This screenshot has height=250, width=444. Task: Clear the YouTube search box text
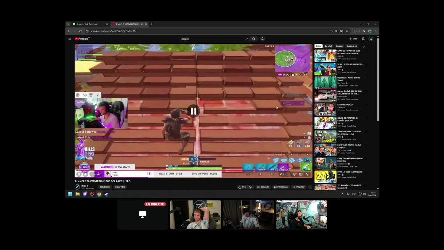click(247, 39)
